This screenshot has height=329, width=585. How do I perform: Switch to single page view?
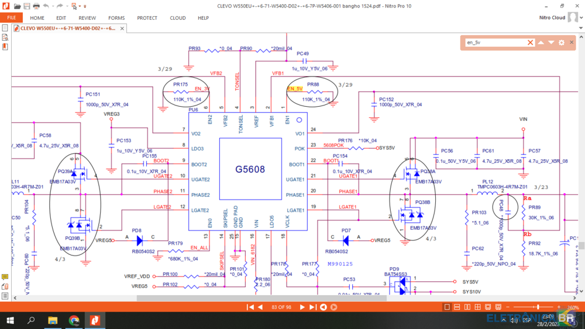point(448,307)
